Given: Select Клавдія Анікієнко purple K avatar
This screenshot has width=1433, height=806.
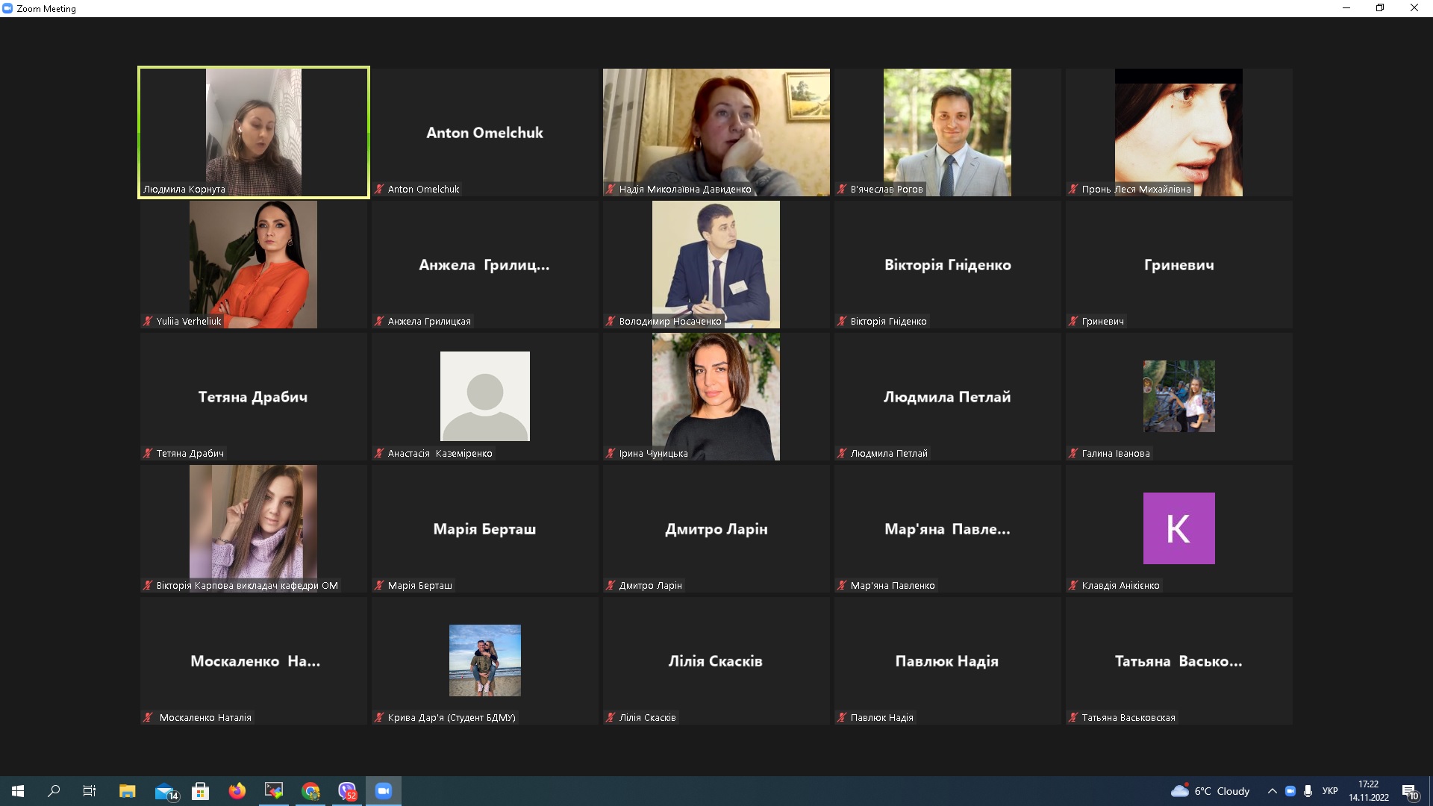Looking at the screenshot, I should 1179,528.
